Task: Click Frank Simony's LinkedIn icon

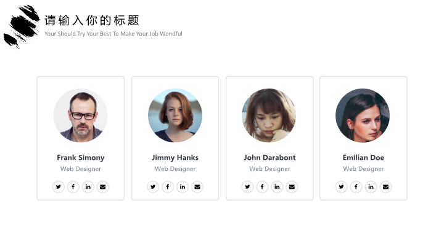Action: click(x=88, y=187)
